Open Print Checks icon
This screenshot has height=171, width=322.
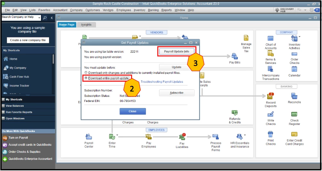tap(270, 134)
